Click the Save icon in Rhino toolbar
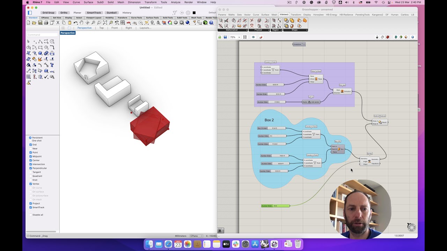This screenshot has width=447, height=251. tap(40, 23)
